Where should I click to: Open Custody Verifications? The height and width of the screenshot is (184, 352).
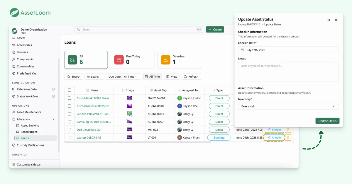point(30,145)
